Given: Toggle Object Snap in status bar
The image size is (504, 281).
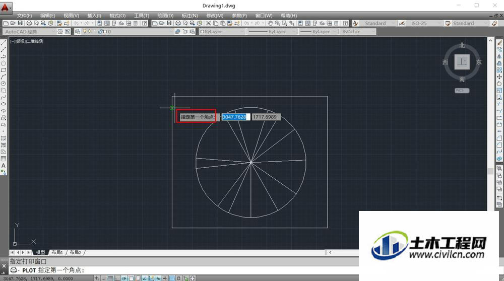Looking at the screenshot, I should (131, 278).
